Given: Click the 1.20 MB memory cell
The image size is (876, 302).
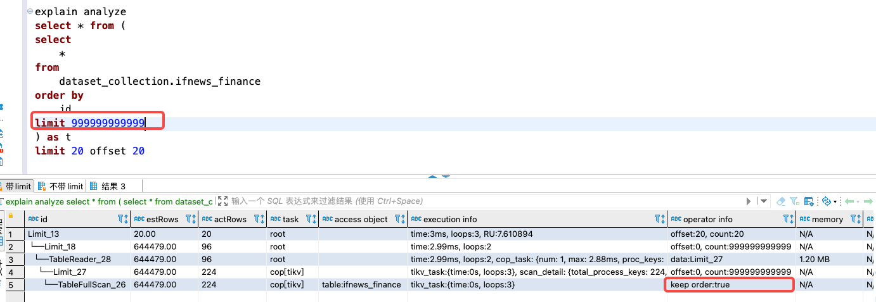Looking at the screenshot, I should coord(830,259).
